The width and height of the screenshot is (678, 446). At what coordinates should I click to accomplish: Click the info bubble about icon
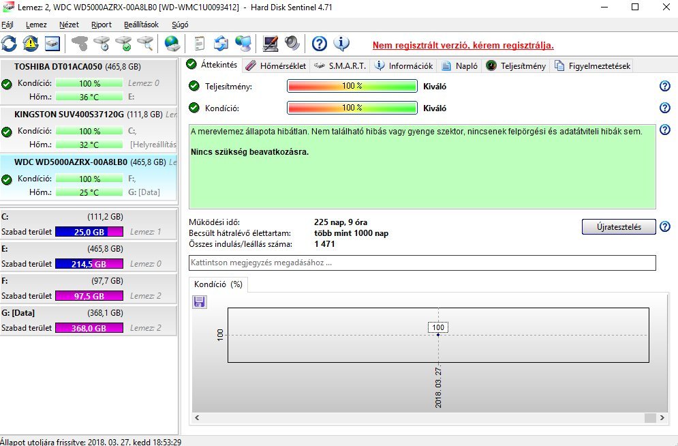click(341, 43)
